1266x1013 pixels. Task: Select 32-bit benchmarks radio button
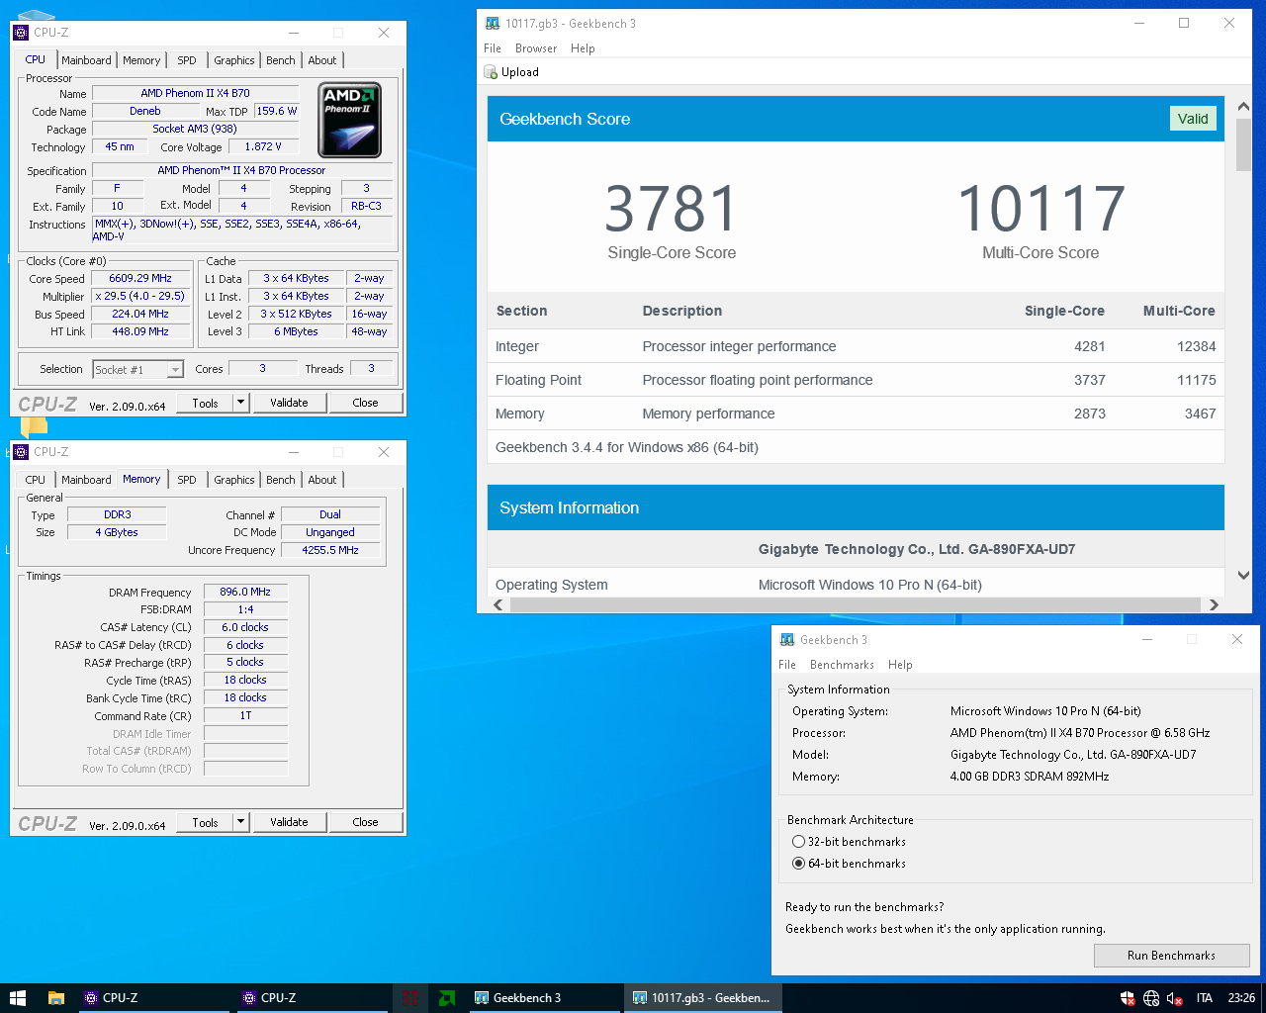coord(798,842)
